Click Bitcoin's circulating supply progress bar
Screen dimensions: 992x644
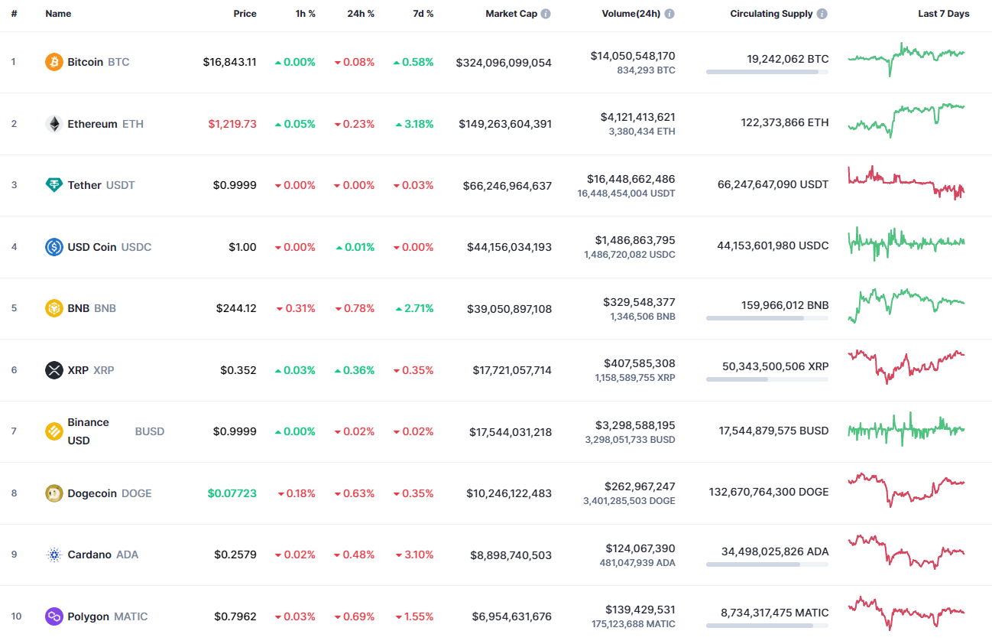(767, 72)
